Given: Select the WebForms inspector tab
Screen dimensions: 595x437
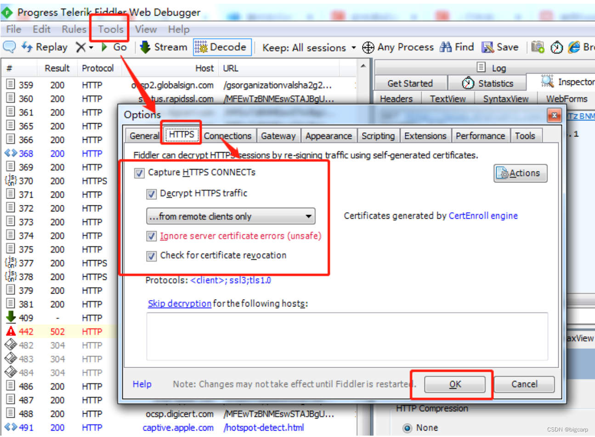Looking at the screenshot, I should (x=567, y=99).
